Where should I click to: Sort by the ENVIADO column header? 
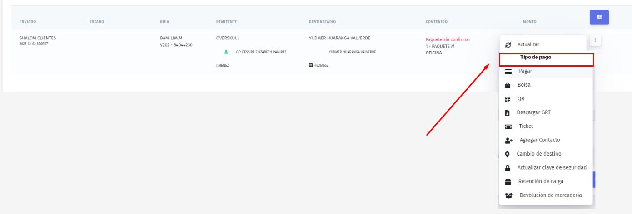pyautogui.click(x=28, y=22)
